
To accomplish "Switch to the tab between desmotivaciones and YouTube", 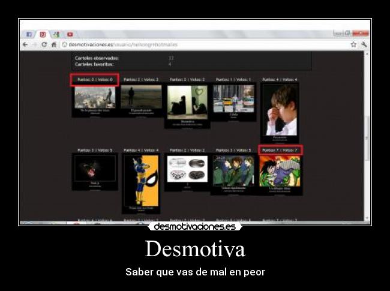I will pos(56,34).
